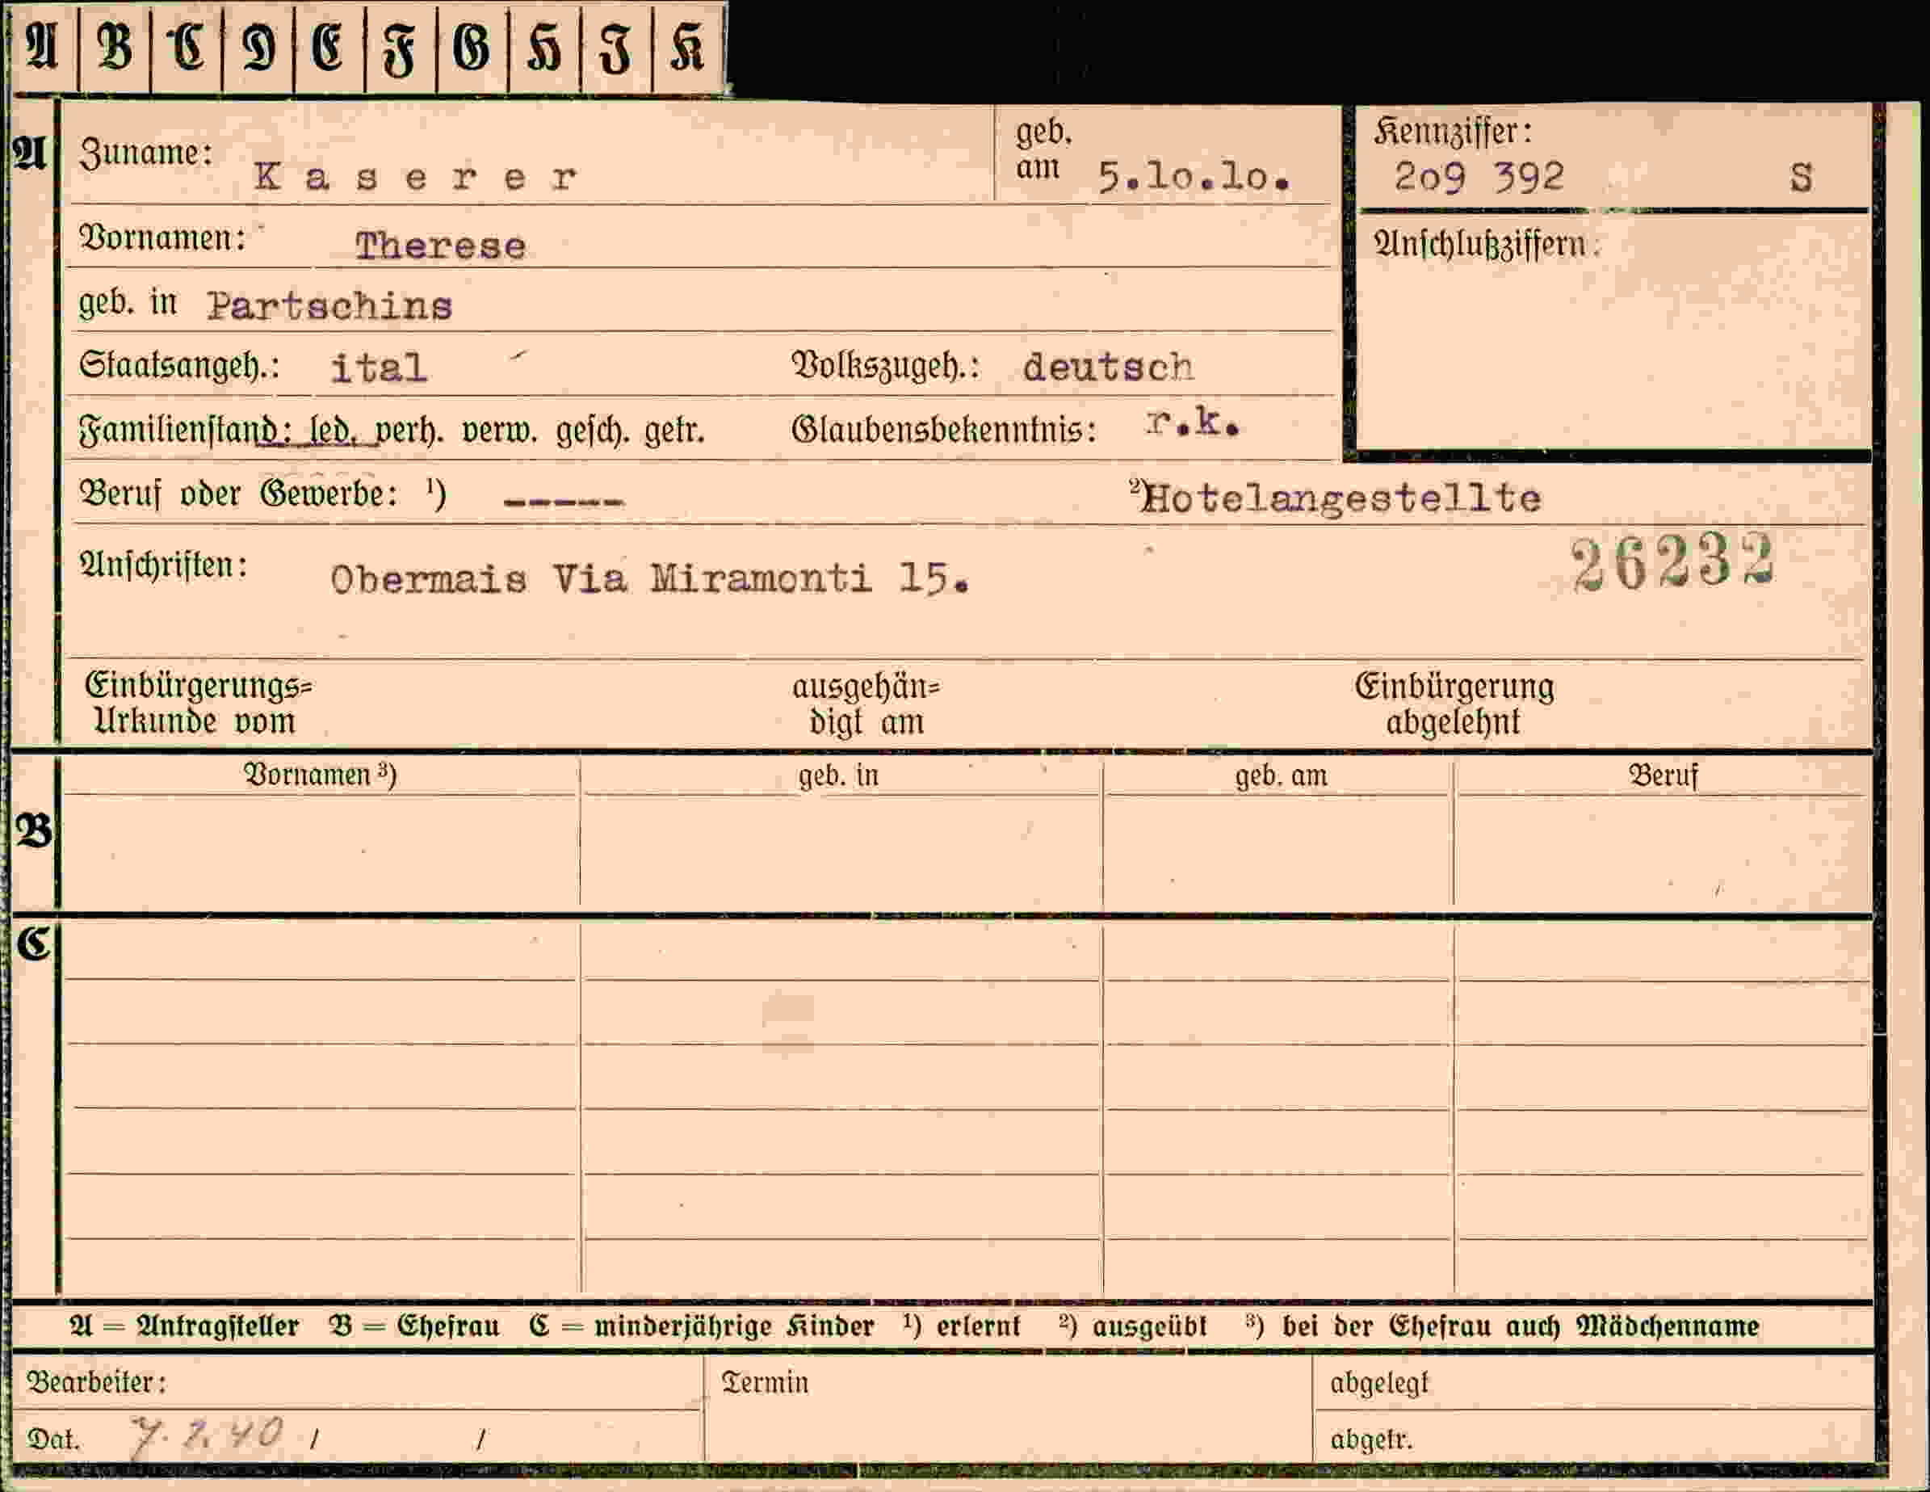Select the index tab letter B

pos(115,47)
